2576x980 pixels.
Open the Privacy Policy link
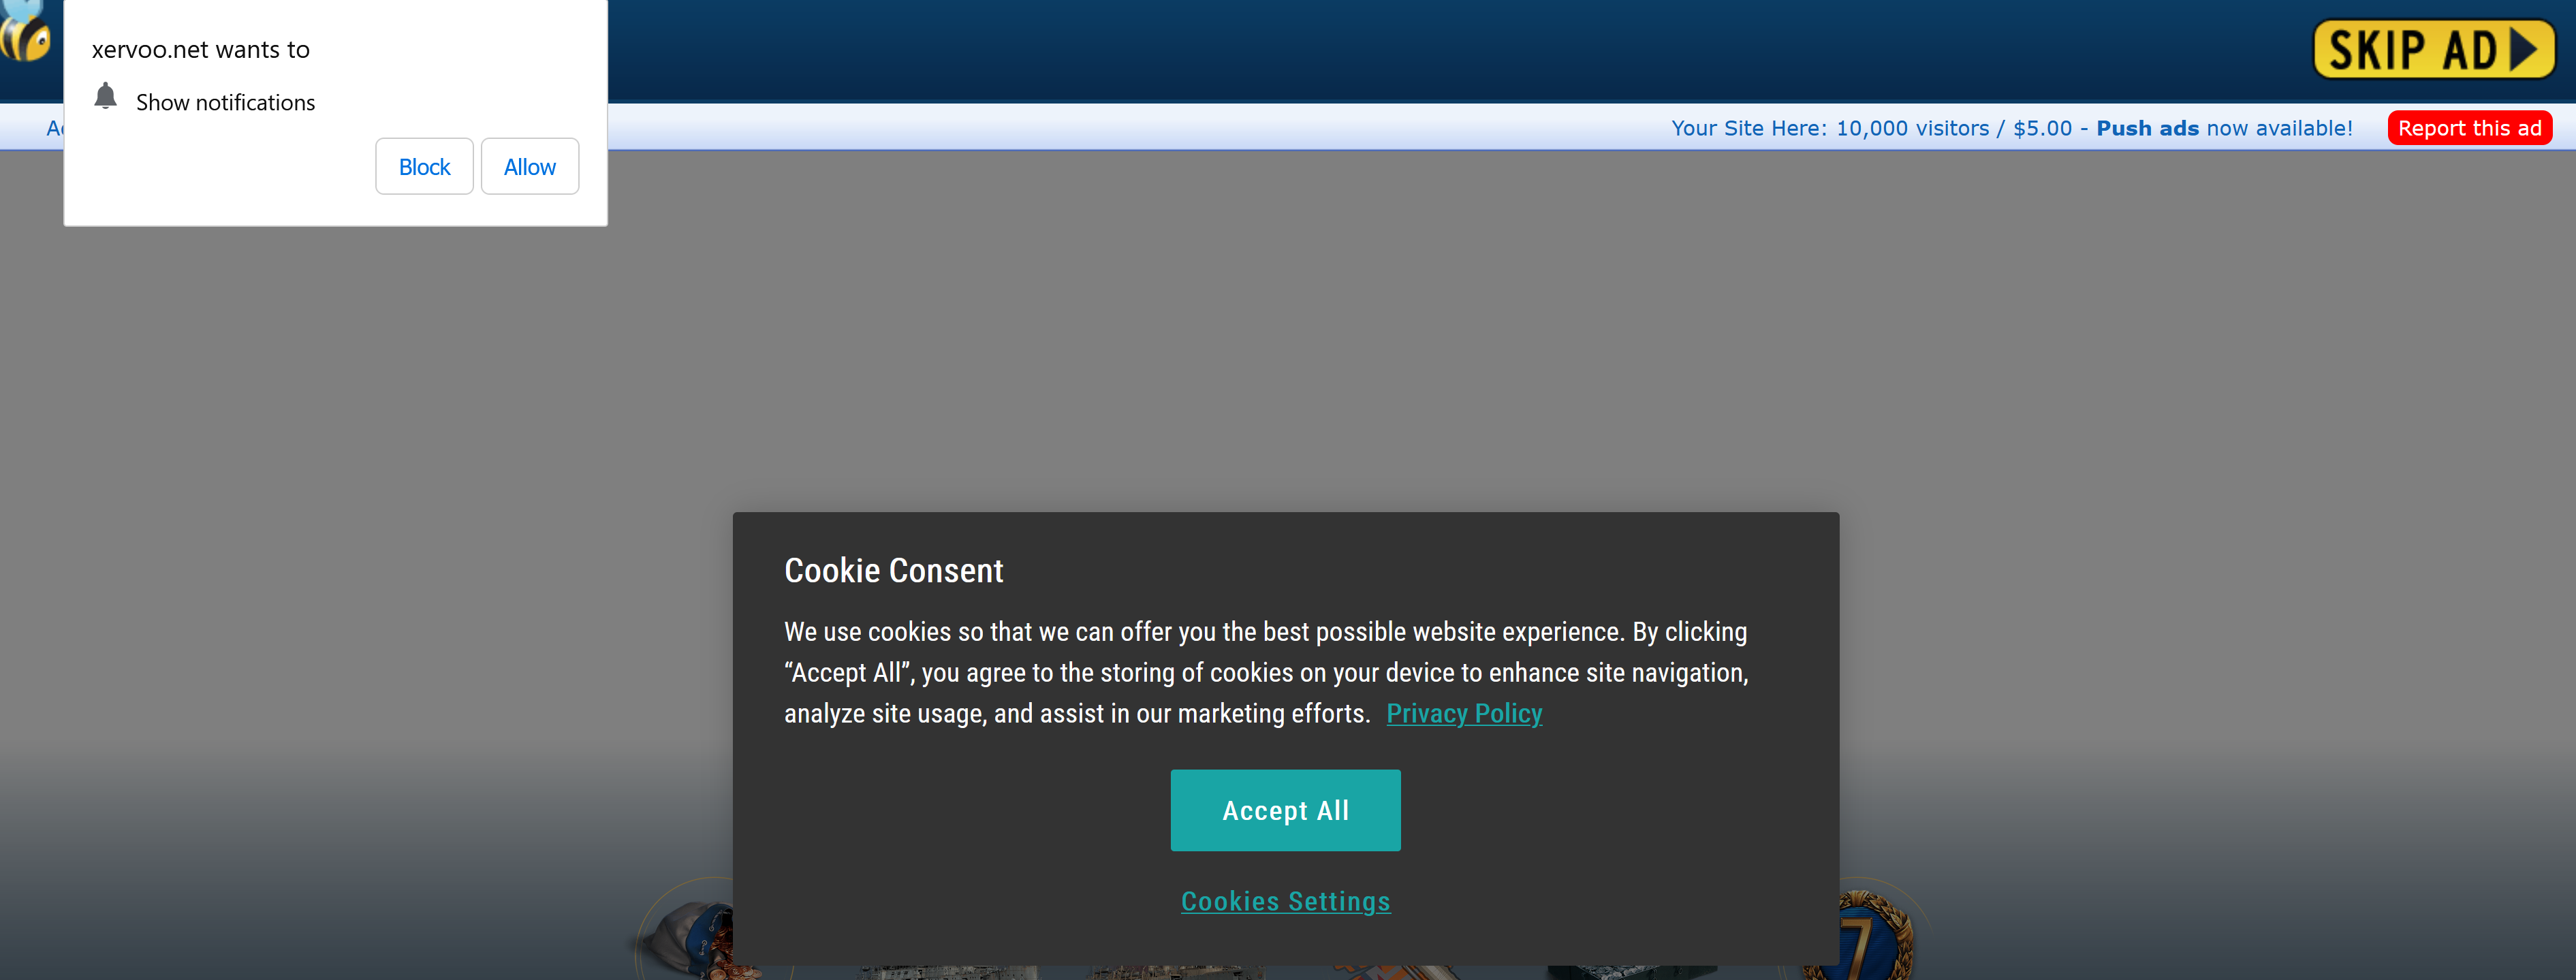(x=1463, y=713)
